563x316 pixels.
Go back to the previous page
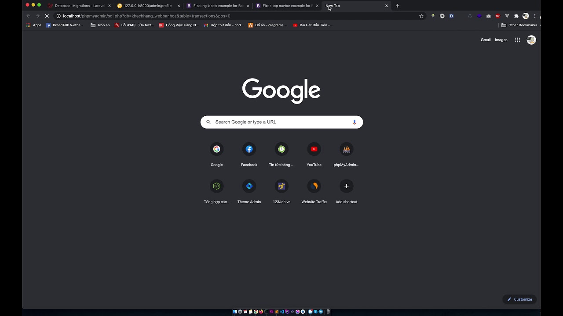click(28, 16)
